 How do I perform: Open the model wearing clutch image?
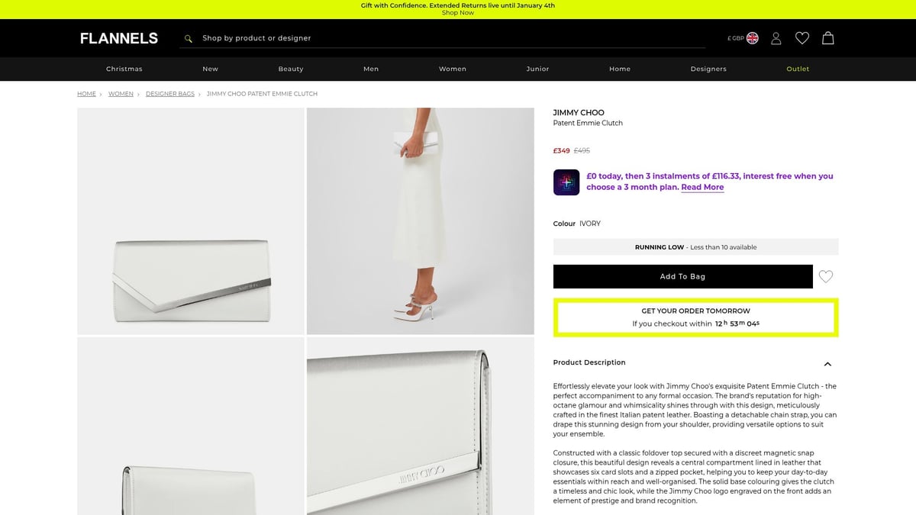[420, 221]
